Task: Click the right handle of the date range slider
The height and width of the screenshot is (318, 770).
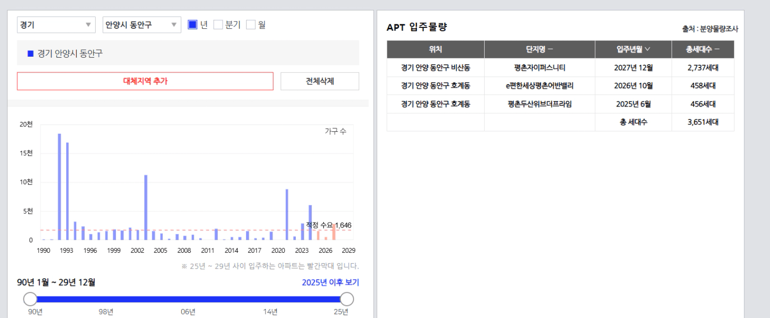Action: click(x=346, y=299)
